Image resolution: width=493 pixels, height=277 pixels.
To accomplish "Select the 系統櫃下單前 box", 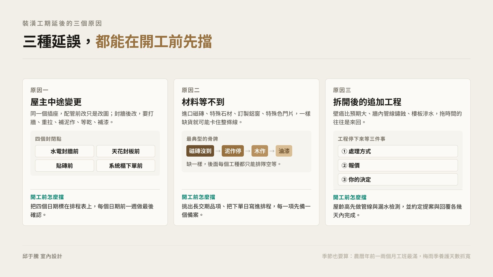I will pyautogui.click(x=126, y=166).
